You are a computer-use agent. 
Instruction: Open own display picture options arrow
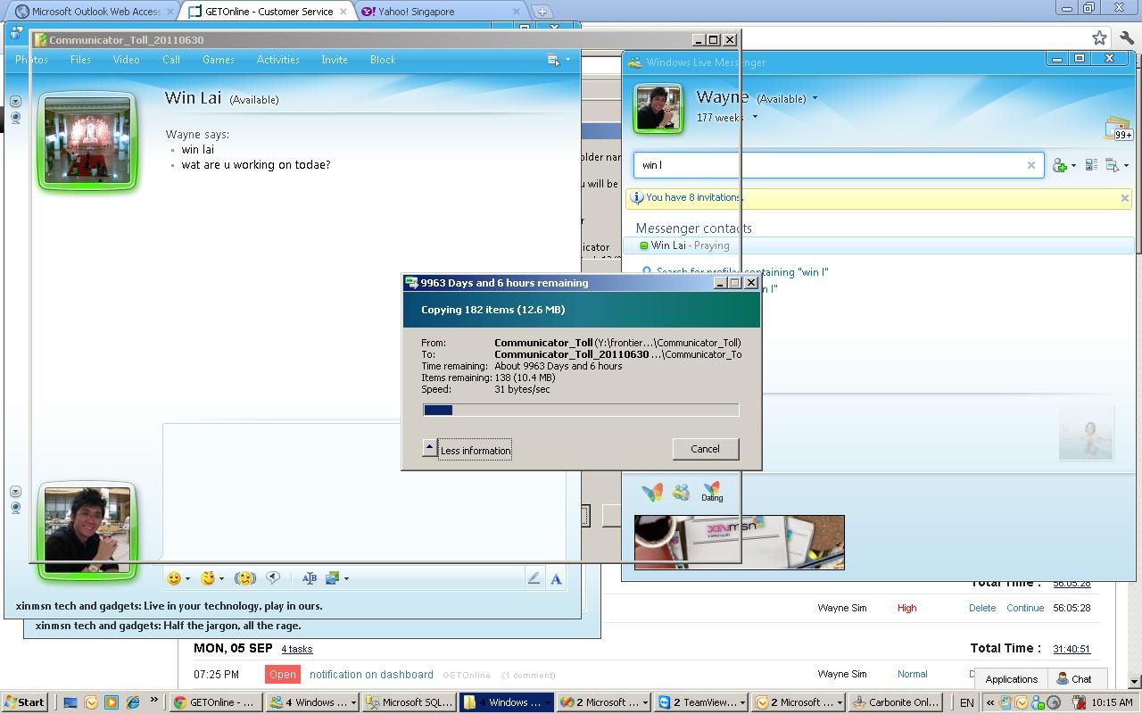pyautogui.click(x=15, y=492)
